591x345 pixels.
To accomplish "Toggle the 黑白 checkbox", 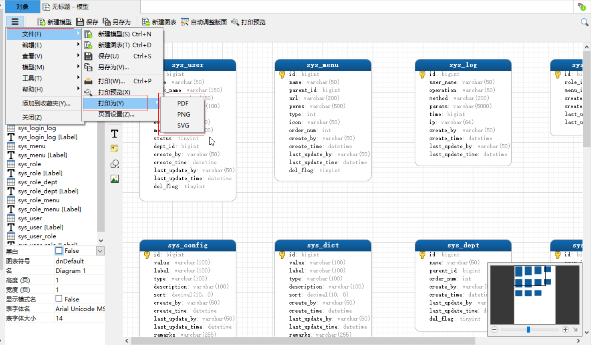I will (59, 251).
